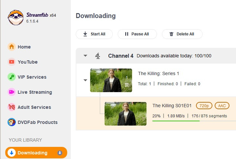Click the VIP Services key icon
This screenshot has height=159, width=236.
(x=11, y=77)
